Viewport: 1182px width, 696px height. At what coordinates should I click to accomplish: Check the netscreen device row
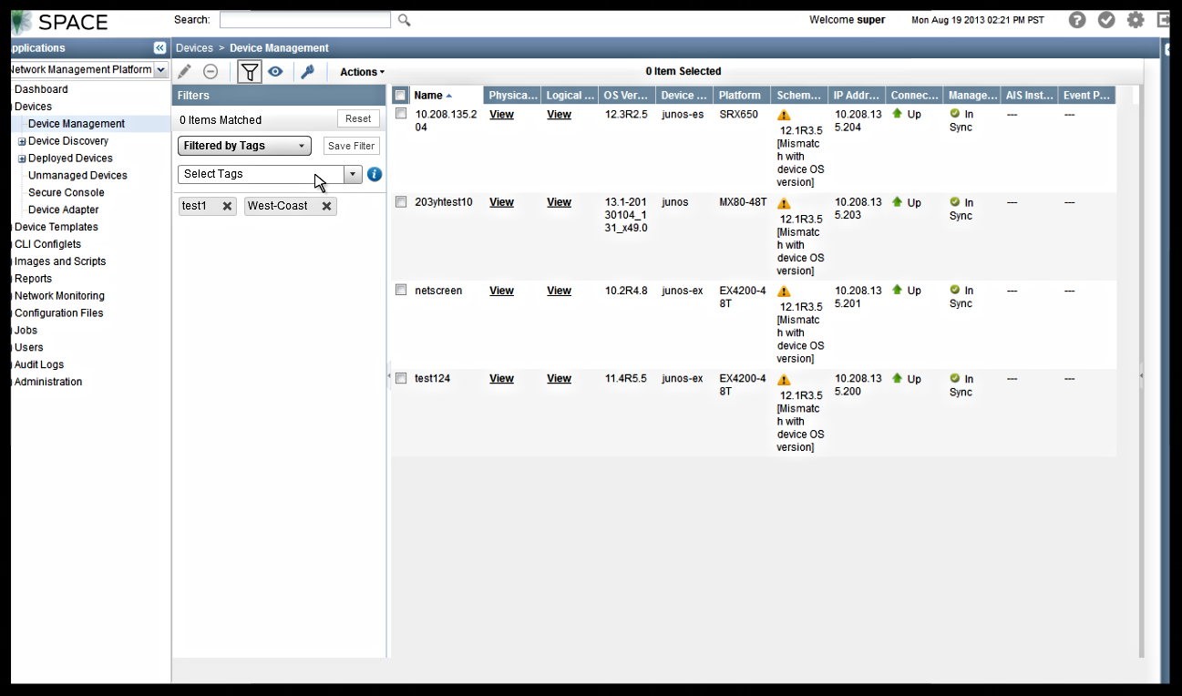(401, 290)
